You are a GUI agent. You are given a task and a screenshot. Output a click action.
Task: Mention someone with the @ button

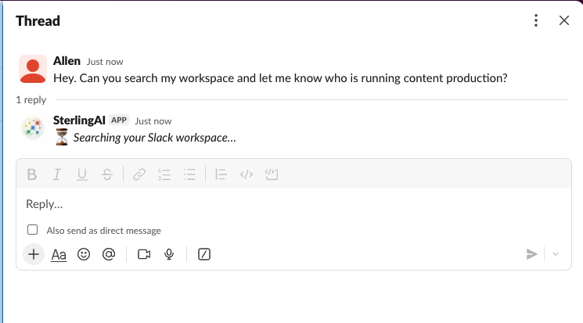pyautogui.click(x=109, y=254)
